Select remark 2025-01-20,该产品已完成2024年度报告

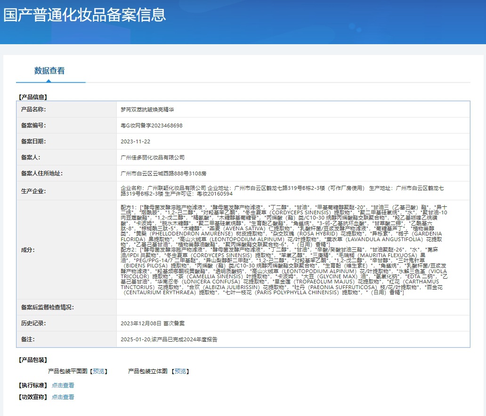pyautogui.click(x=169, y=339)
